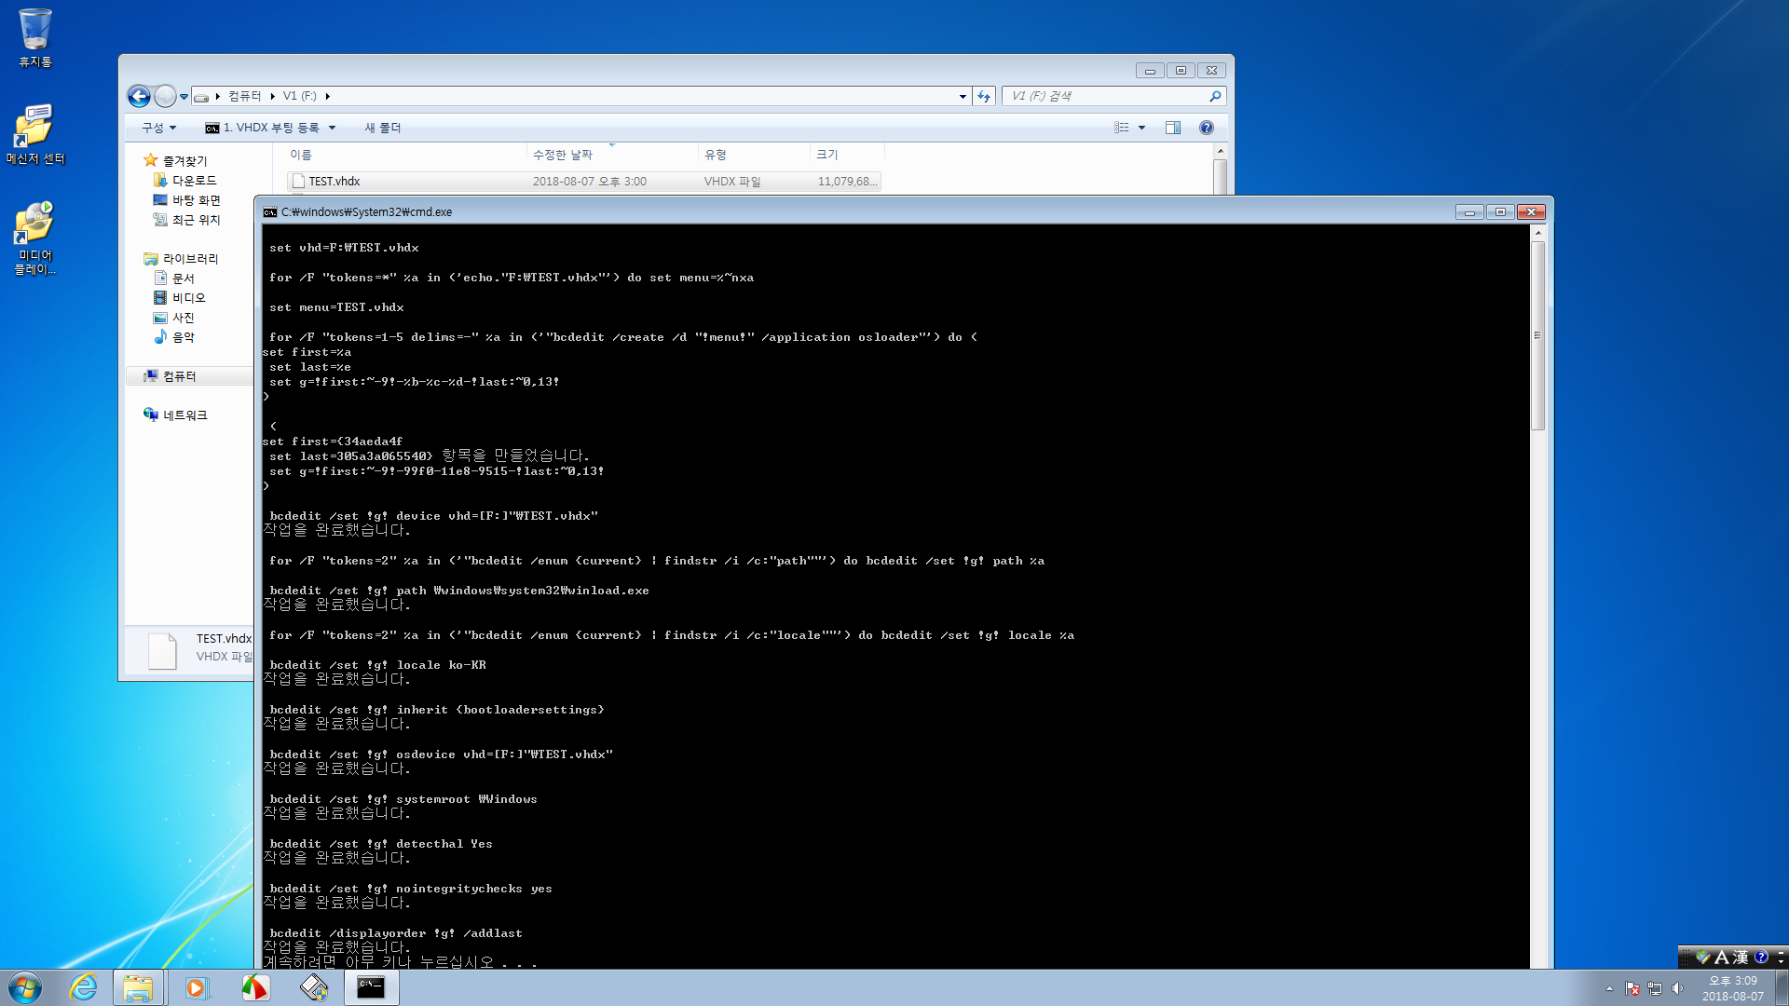Open the Media Player desktop shortcut
Image resolution: width=1789 pixels, height=1006 pixels.
pyautogui.click(x=34, y=238)
